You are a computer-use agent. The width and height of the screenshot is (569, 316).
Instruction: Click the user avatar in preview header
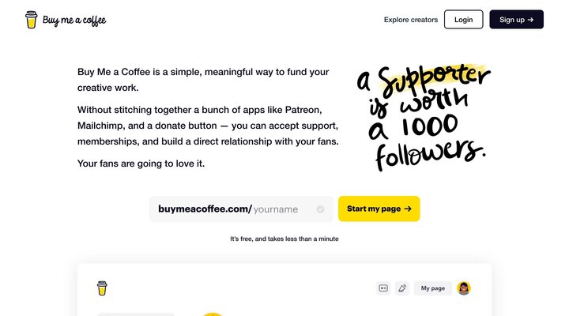(x=465, y=288)
